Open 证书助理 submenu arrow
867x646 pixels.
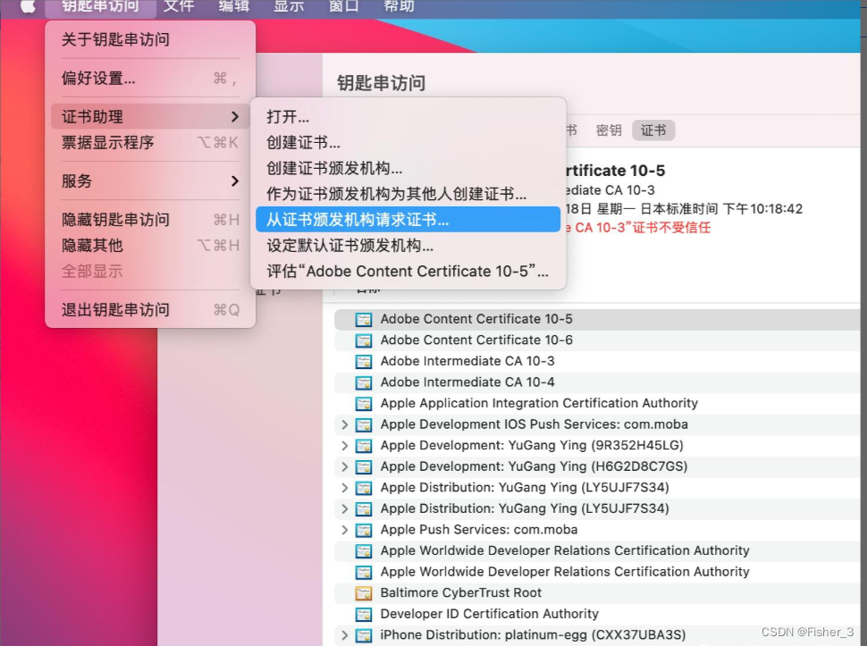pyautogui.click(x=235, y=116)
